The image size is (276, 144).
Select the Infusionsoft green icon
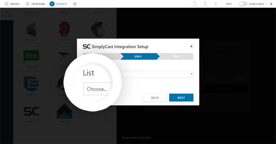pos(31,29)
